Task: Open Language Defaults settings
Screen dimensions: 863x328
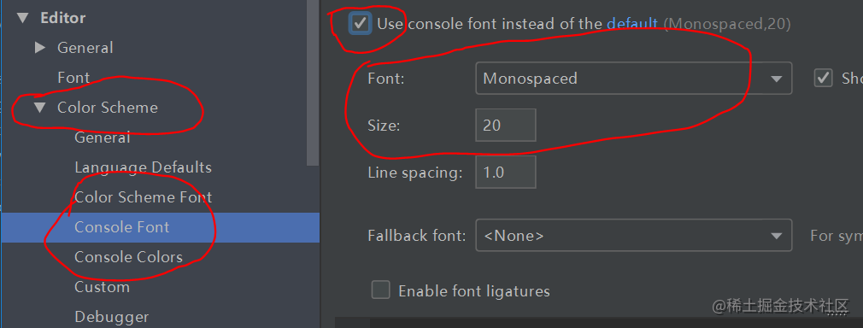Action: (x=143, y=167)
